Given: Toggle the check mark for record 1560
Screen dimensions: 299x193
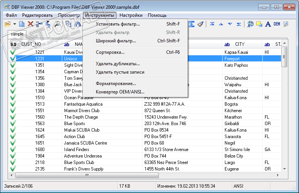Looking at the screenshot, I should tap(13, 117).
